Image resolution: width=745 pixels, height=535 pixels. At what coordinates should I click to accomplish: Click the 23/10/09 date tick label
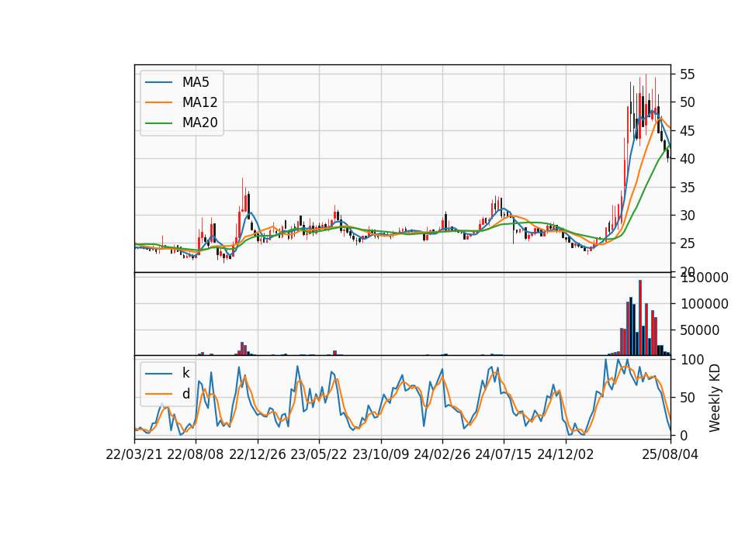click(380, 454)
